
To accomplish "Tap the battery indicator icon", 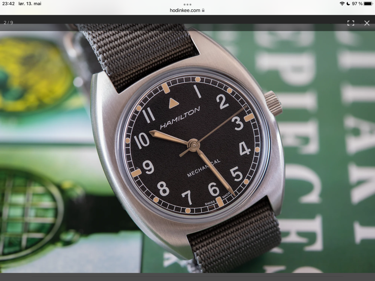I will [368, 3].
